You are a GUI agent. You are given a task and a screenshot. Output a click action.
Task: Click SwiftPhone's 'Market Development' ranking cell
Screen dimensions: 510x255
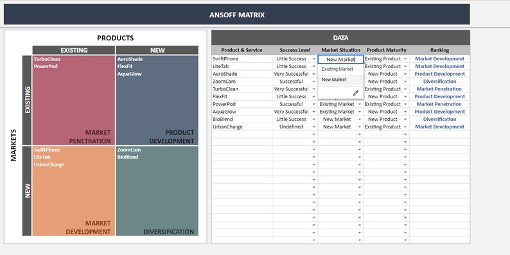tap(439, 59)
